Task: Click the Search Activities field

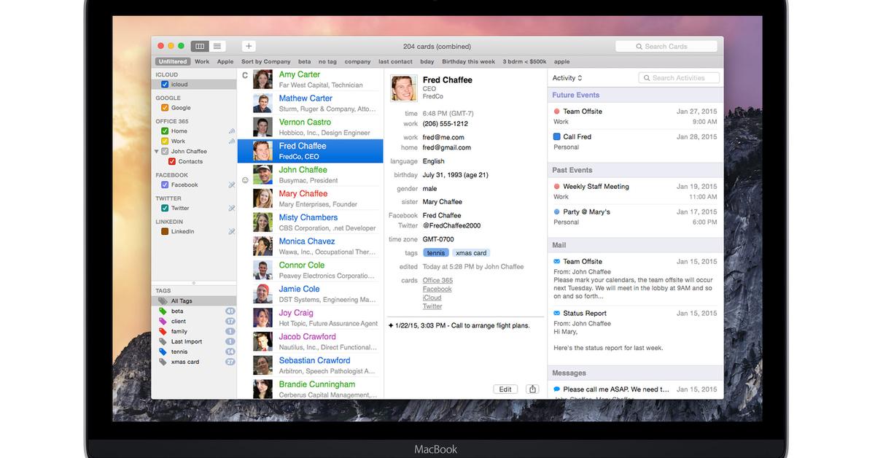Action: 679,78
